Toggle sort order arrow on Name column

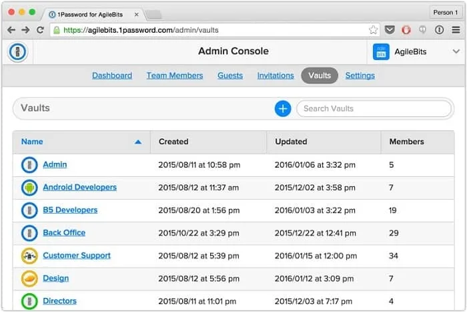pos(138,142)
